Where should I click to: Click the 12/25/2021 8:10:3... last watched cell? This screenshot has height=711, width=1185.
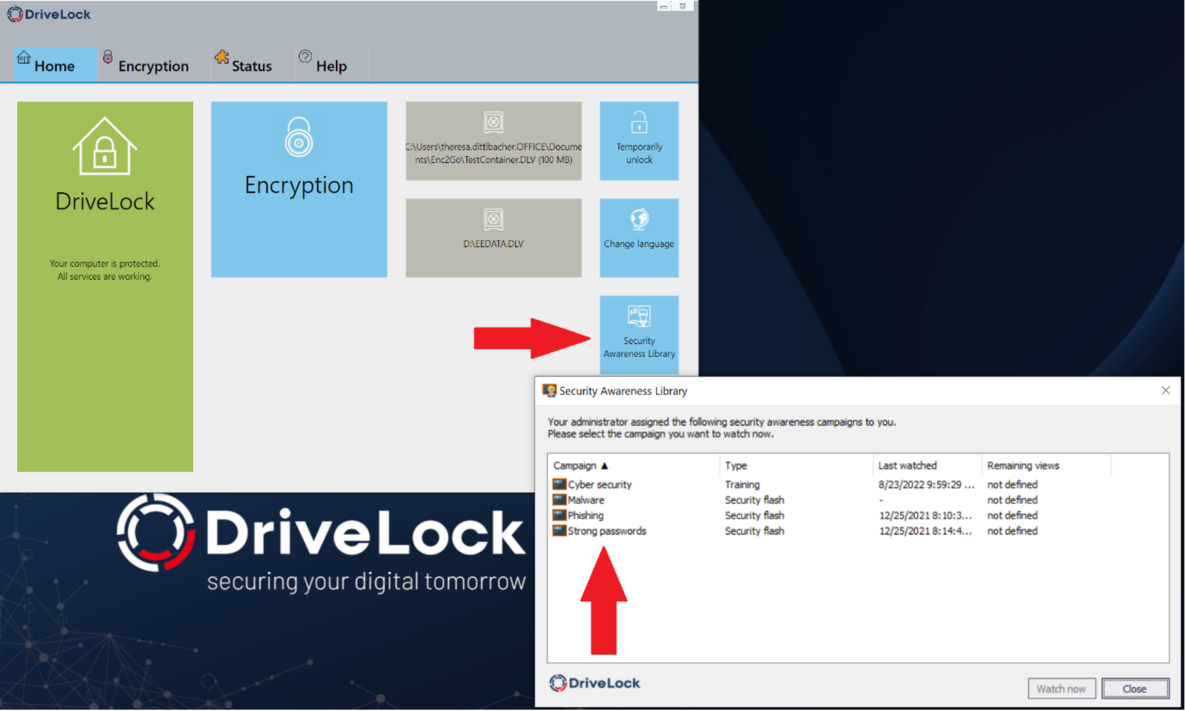[x=925, y=515]
